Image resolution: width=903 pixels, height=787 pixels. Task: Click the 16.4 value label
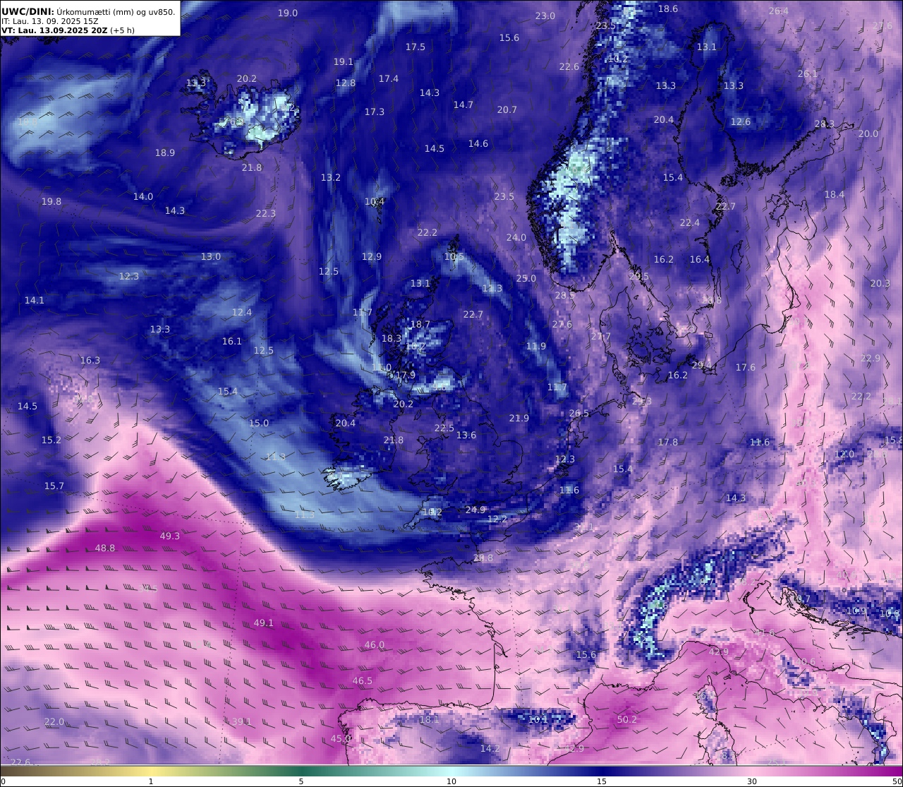[699, 260]
